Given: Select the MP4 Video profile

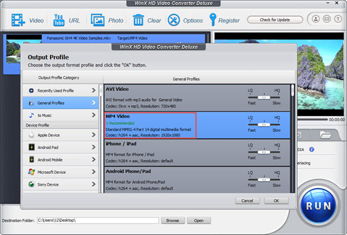Looking at the screenshot, I should [197, 125].
